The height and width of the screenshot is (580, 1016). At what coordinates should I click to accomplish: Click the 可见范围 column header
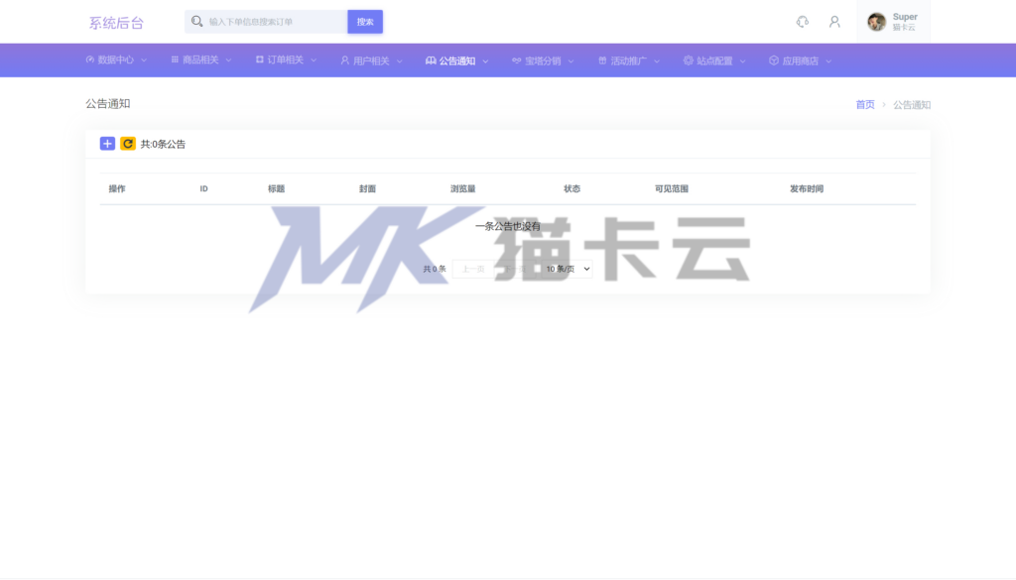point(672,188)
